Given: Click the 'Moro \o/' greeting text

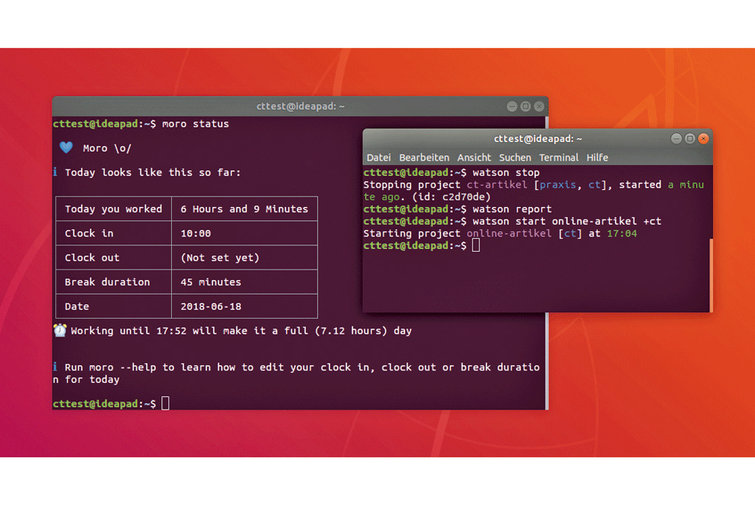Looking at the screenshot, I should pos(107,148).
